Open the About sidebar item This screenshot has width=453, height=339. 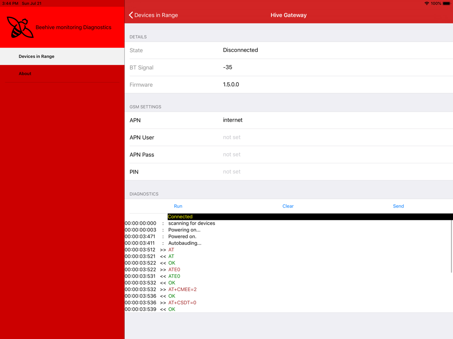(25, 74)
